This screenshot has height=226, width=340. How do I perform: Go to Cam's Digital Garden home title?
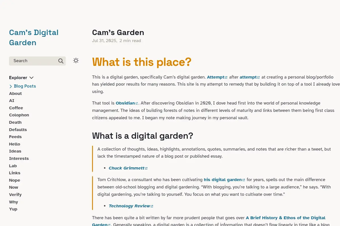[34, 38]
